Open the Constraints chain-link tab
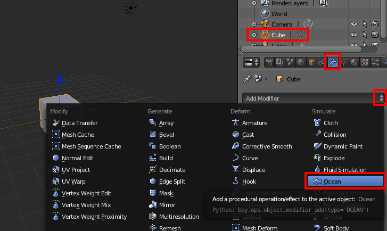 point(322,62)
